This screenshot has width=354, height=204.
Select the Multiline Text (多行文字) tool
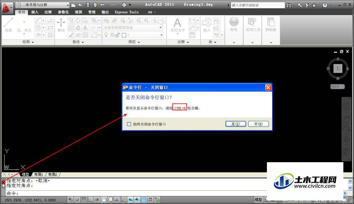pyautogui.click(x=178, y=25)
